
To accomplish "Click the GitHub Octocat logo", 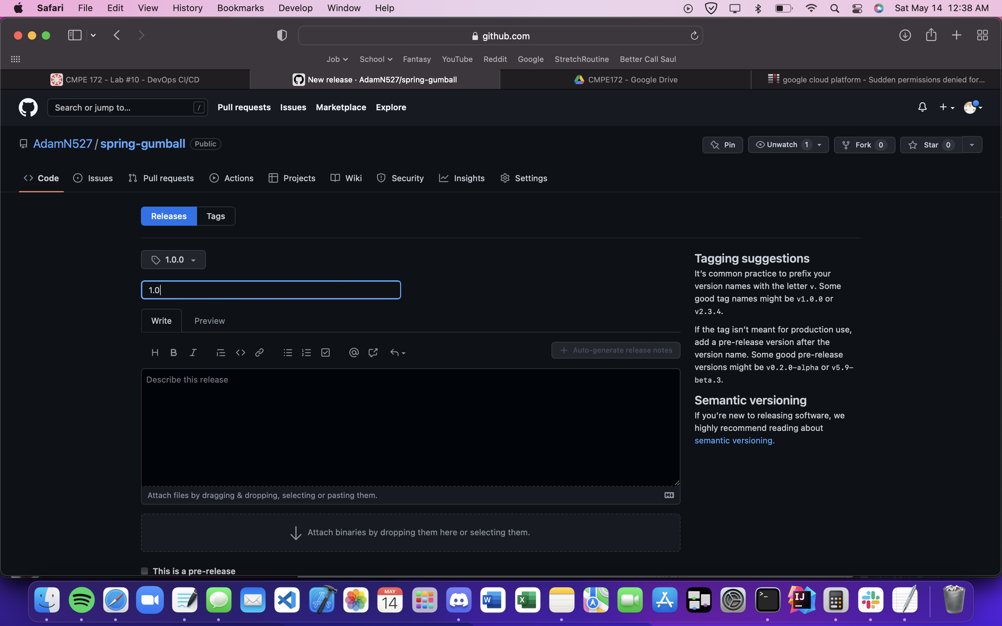I will 28,107.
